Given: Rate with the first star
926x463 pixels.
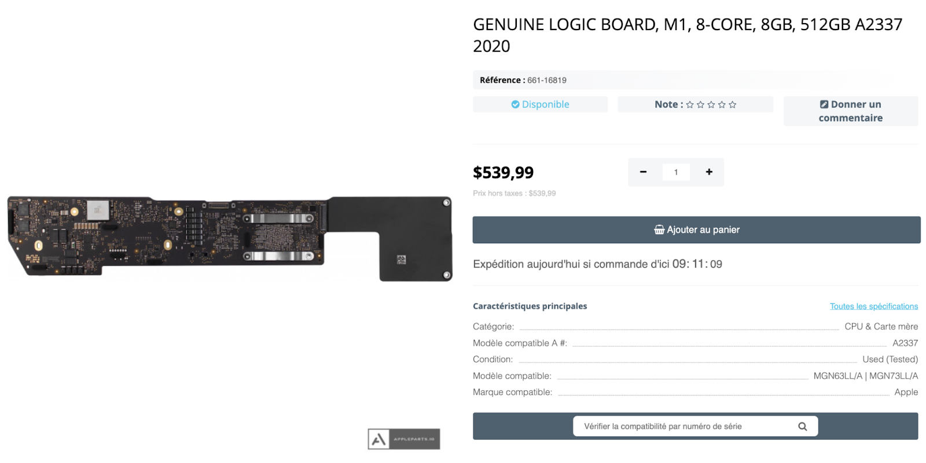Looking at the screenshot, I should tap(690, 105).
